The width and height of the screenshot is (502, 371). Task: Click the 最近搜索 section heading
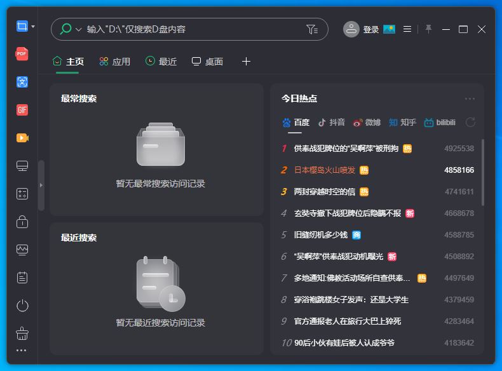(79, 238)
